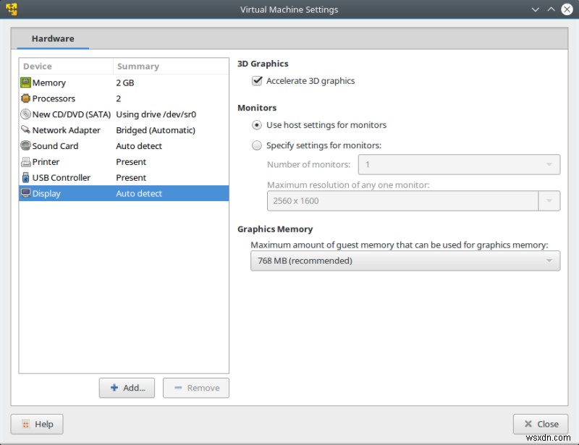The width and height of the screenshot is (579, 445).
Task: Open the Number of monitors dropdown
Action: [x=458, y=164]
